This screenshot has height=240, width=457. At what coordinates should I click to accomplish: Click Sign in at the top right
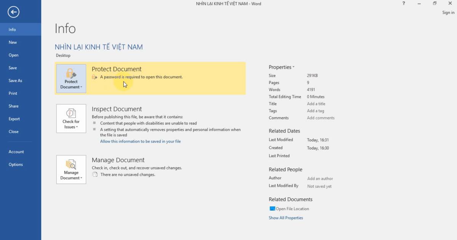pyautogui.click(x=447, y=12)
